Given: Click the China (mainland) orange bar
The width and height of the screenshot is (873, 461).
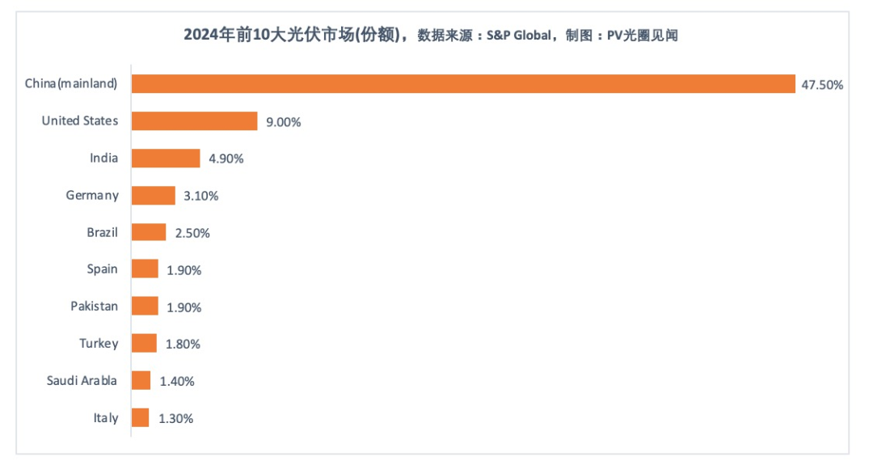Looking at the screenshot, I should click(463, 84).
